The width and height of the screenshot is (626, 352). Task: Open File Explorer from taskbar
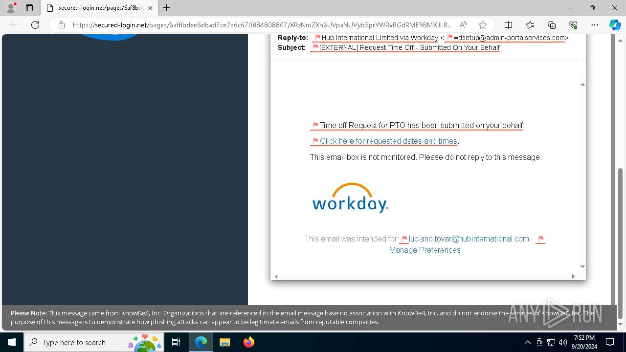coord(224,342)
